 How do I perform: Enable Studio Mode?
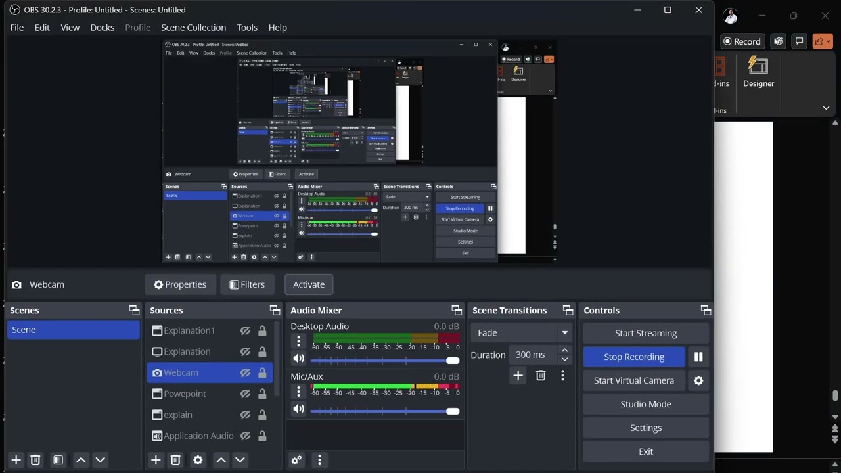tap(646, 404)
